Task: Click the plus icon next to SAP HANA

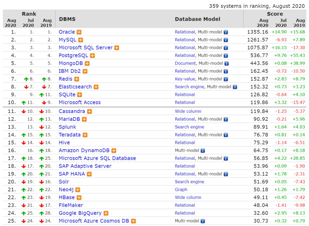Action: pos(89,174)
